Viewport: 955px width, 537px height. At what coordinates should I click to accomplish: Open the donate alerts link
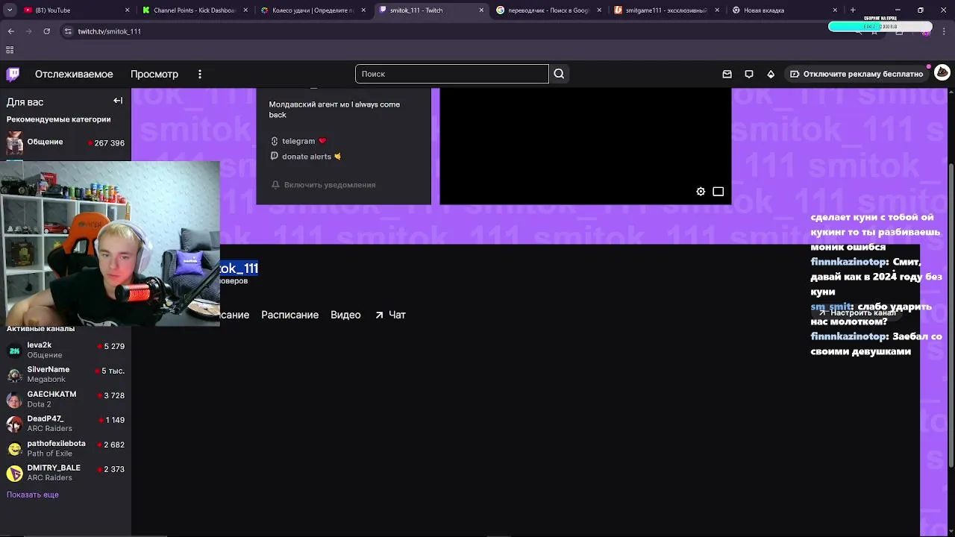tap(306, 157)
